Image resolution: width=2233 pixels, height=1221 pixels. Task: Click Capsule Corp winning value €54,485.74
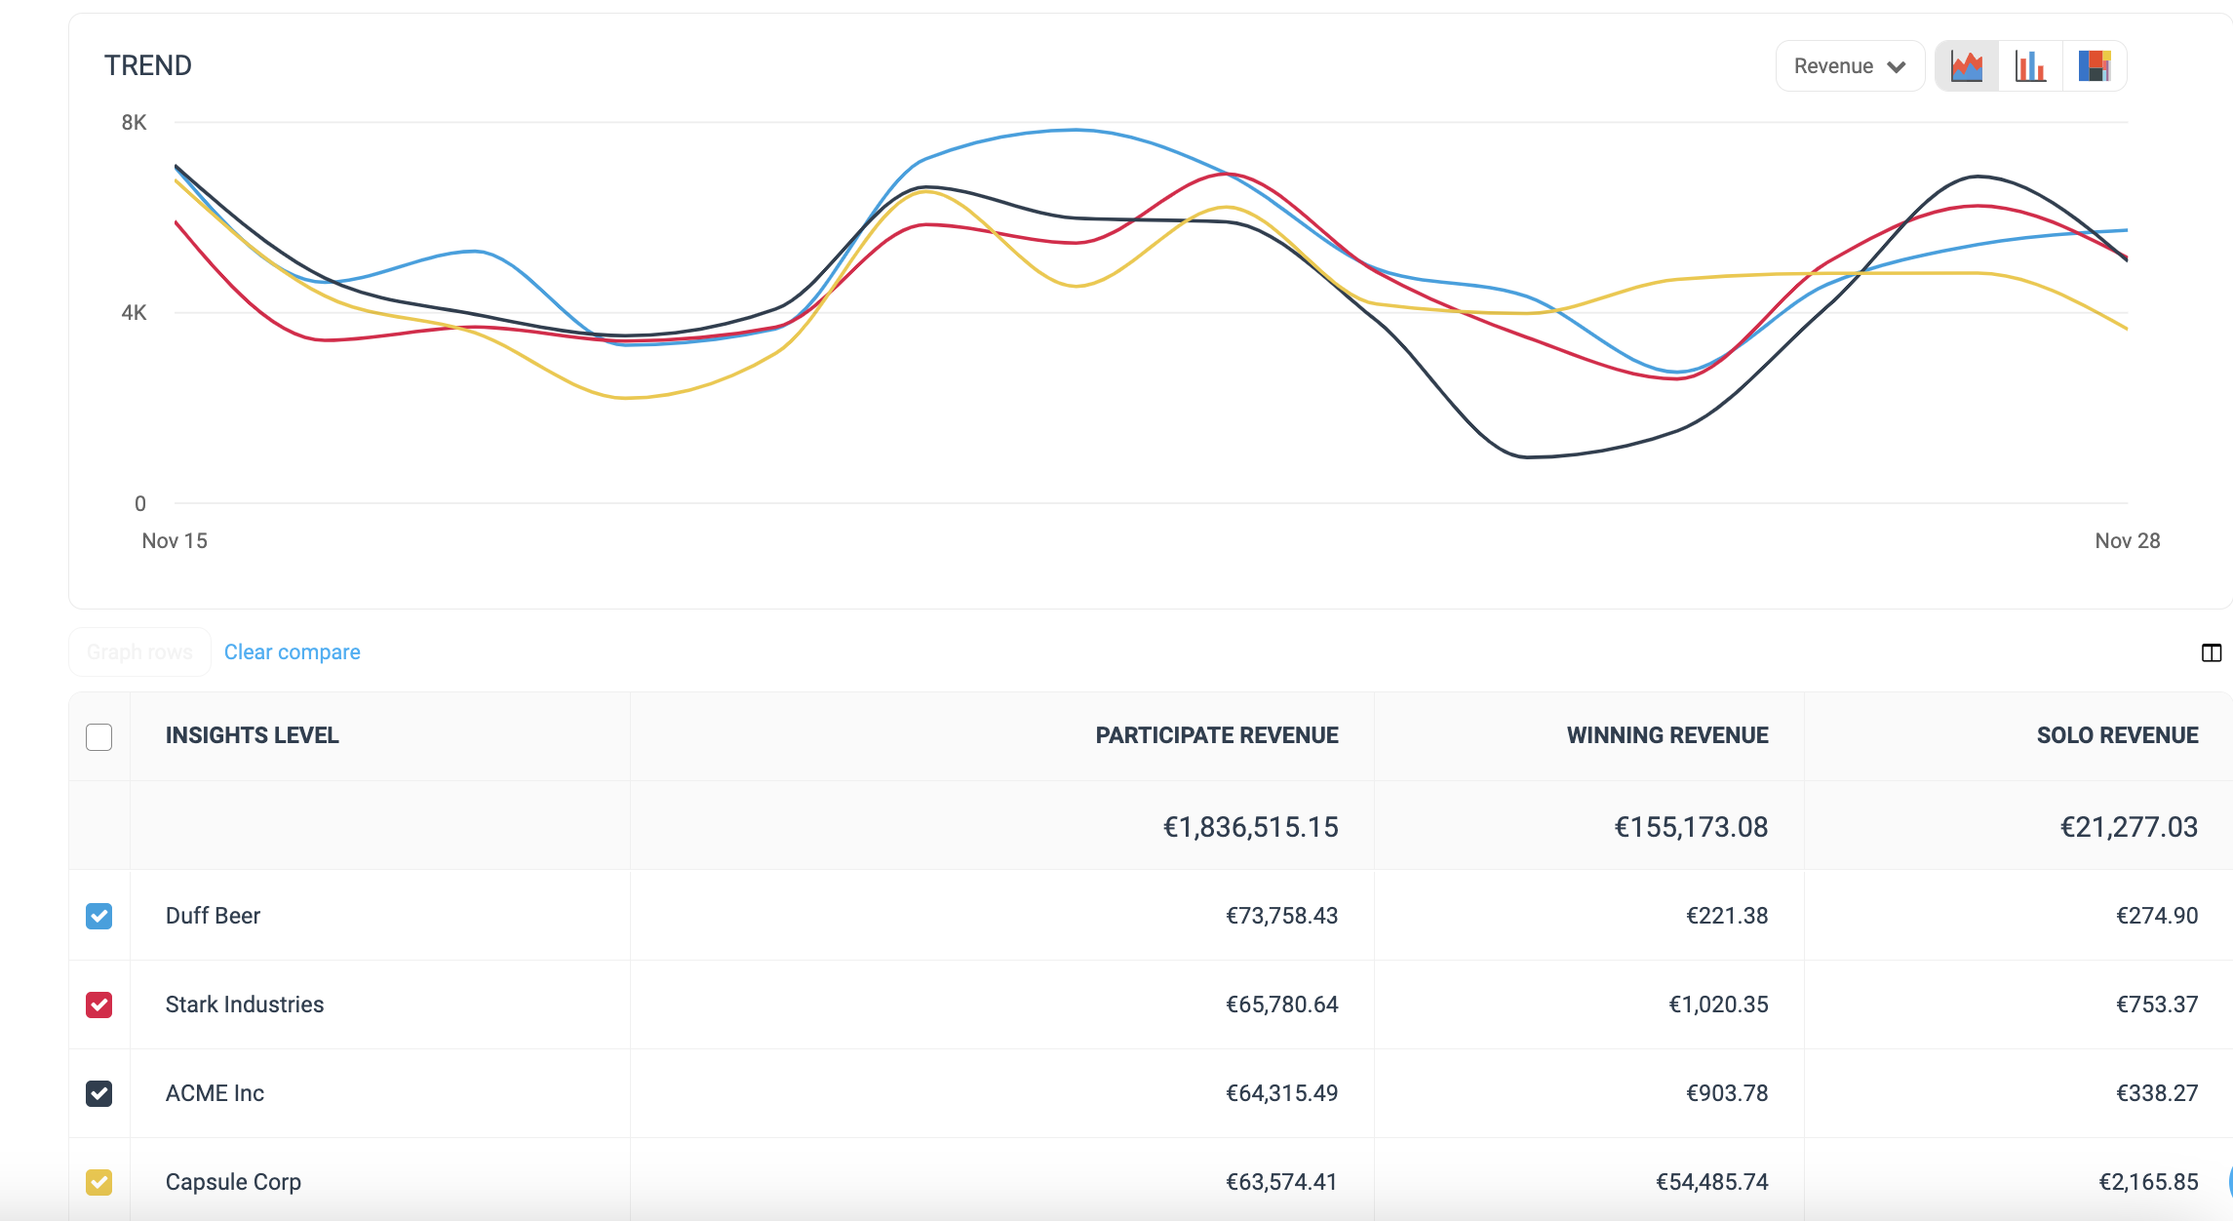click(1711, 1182)
